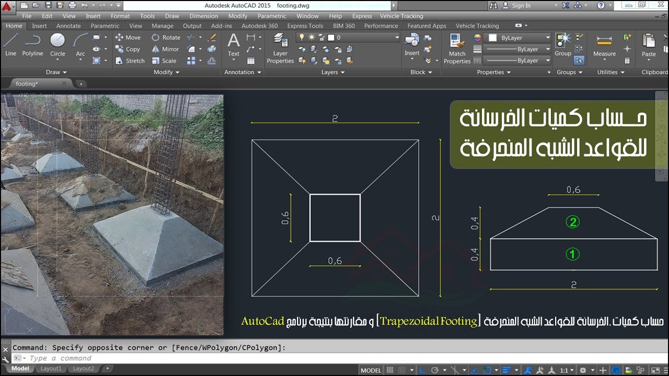The width and height of the screenshot is (669, 376).
Task: Toggle annotation visibility in status bar
Action: coord(528,370)
